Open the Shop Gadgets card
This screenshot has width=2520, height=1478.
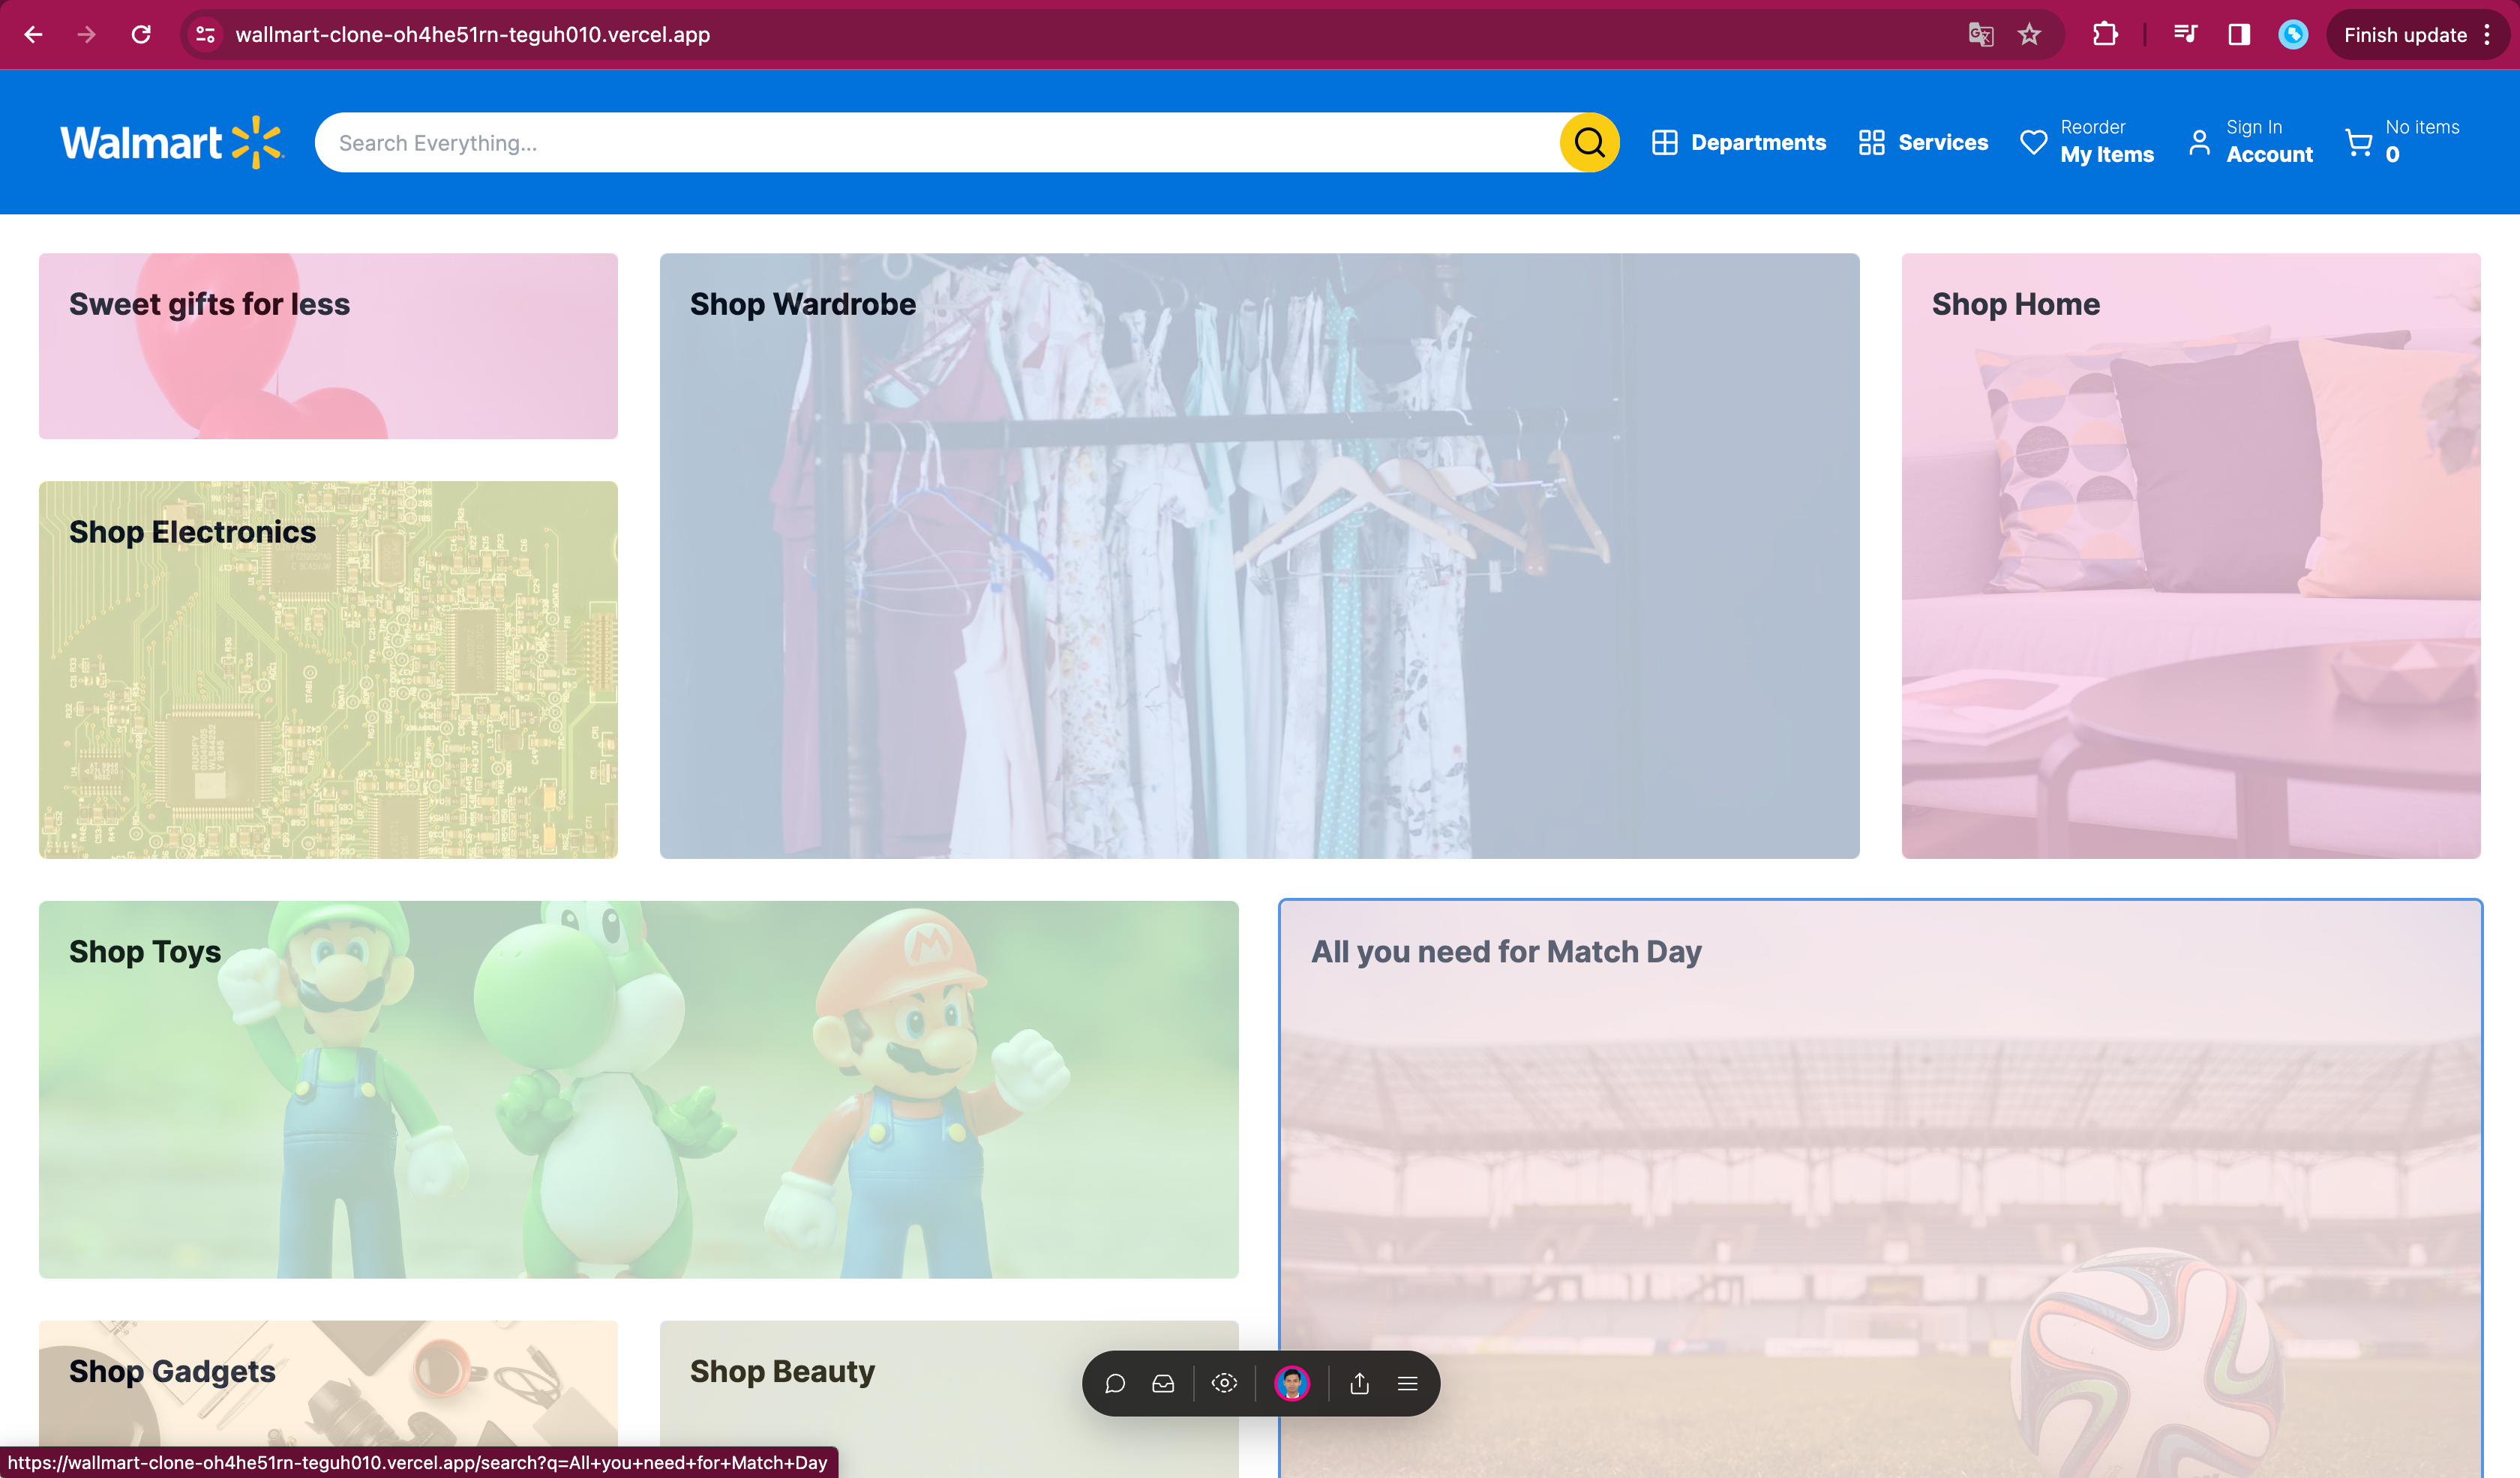point(328,1399)
